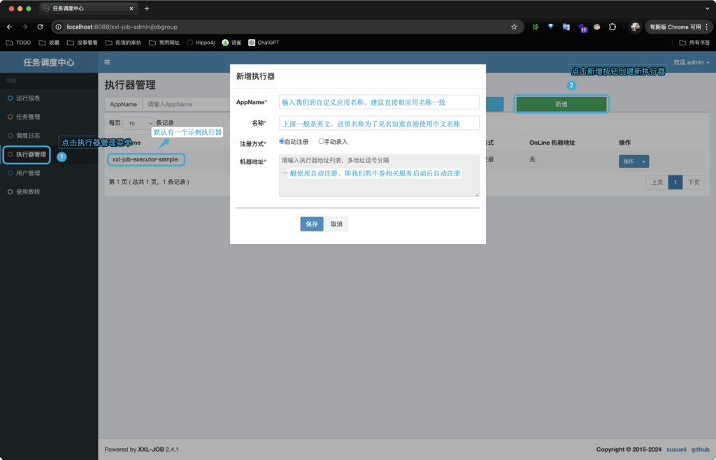The image size is (716, 460).
Task: Go to 调度日志 in the sidebar
Action: pos(28,136)
